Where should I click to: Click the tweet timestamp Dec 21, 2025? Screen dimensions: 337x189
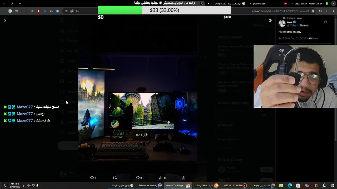(293, 38)
